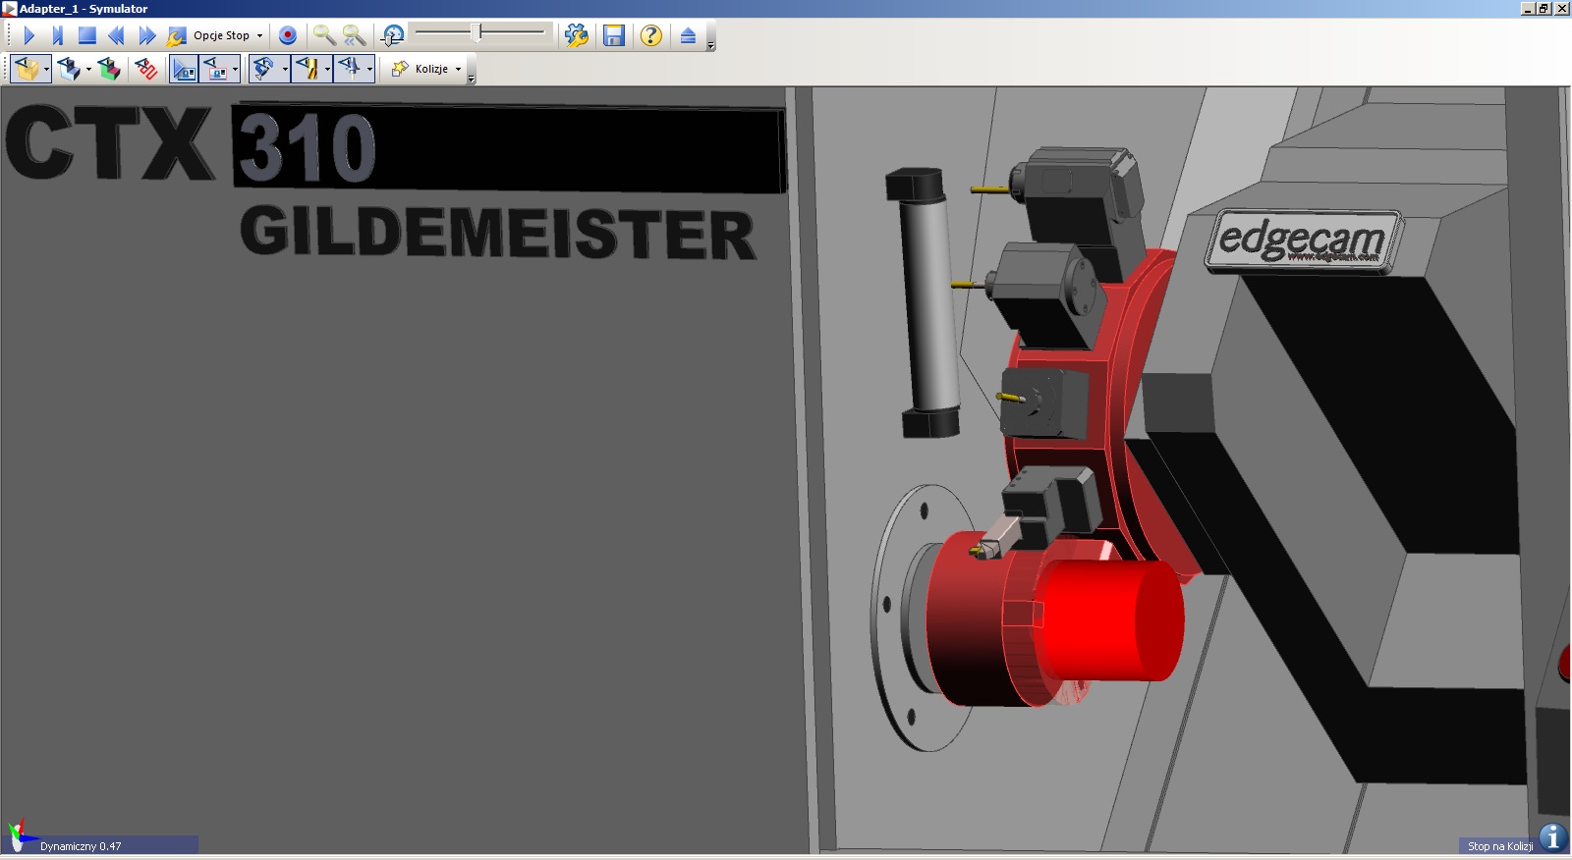Toggle toolpath display red zigzag icon
The width and height of the screenshot is (1572, 860).
(x=146, y=69)
